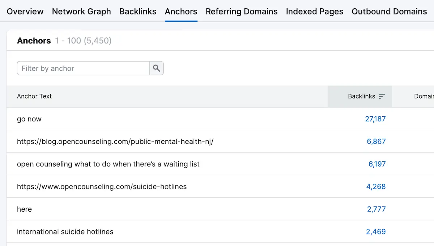Click the 6,867 backlinks number
Screen dimensions: 434x246
[x=376, y=141]
